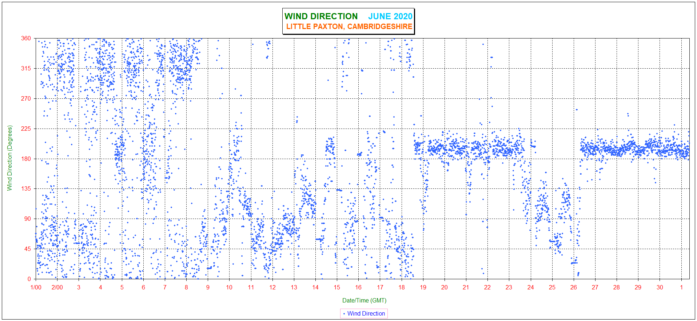Screen dimensions: 697x321
Task: Click the y-axis value 270
Action: pyautogui.click(x=26, y=98)
